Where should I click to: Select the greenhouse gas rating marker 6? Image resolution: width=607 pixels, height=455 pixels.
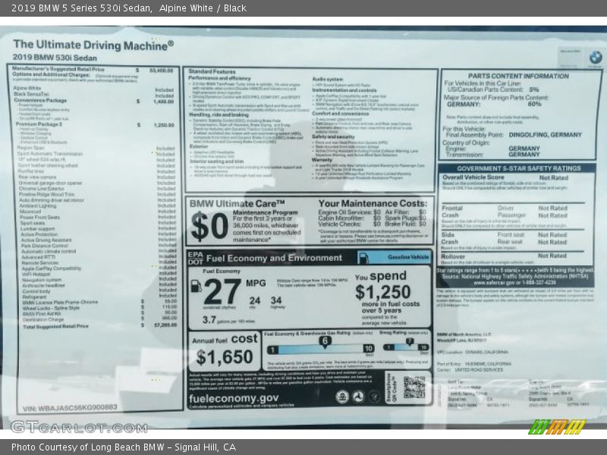tap(325, 341)
